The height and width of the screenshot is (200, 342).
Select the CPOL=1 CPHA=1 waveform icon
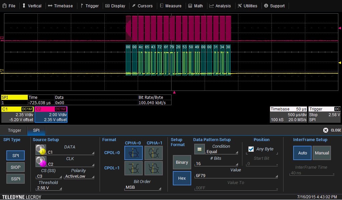pos(153,168)
